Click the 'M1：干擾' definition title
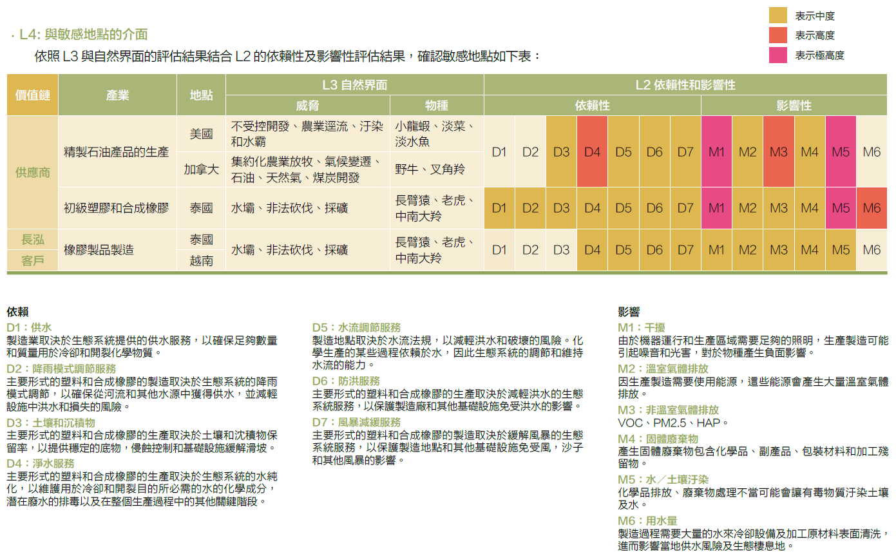Screen dimensions: 896x554 click(642, 327)
